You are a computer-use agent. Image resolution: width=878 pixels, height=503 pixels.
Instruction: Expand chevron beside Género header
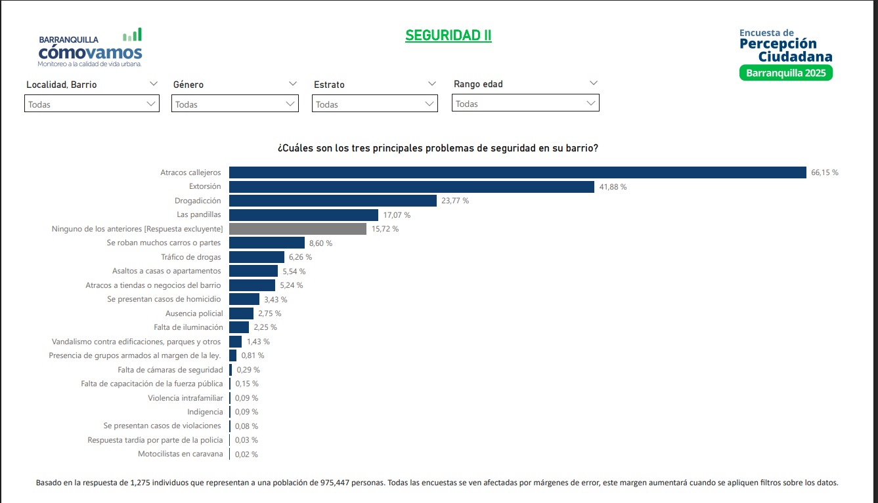click(x=293, y=83)
